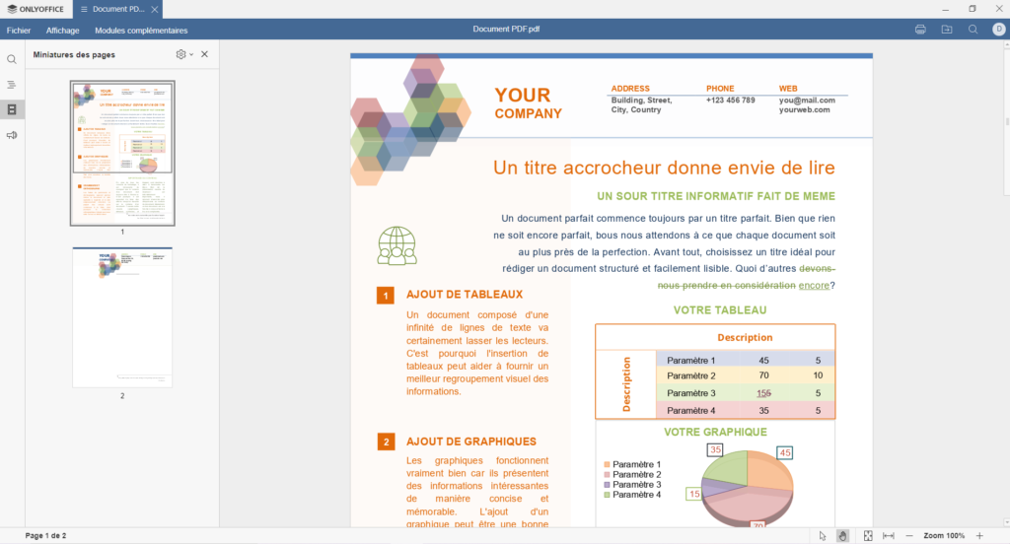Click the phone number +123 456 789

click(x=731, y=100)
